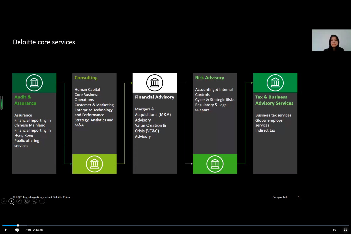The image size is (351, 234).
Task: Click 'Indirect tax' text
Action: (x=265, y=130)
